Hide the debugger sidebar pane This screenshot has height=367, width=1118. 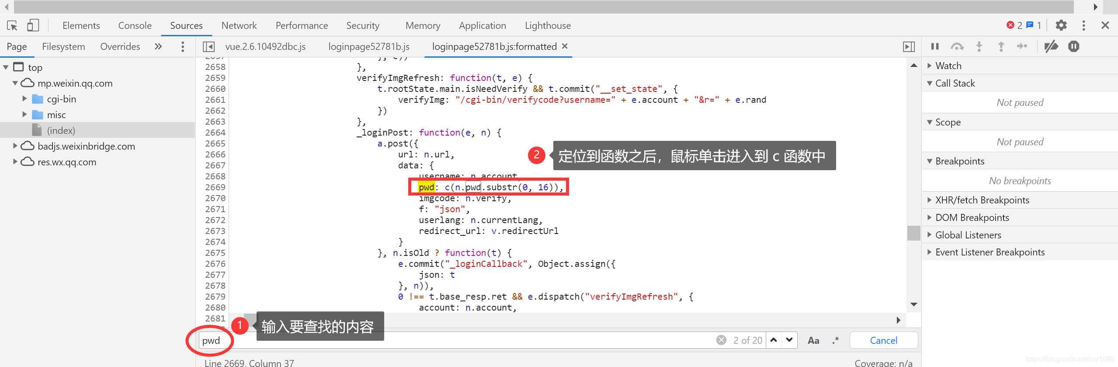pyautogui.click(x=909, y=46)
